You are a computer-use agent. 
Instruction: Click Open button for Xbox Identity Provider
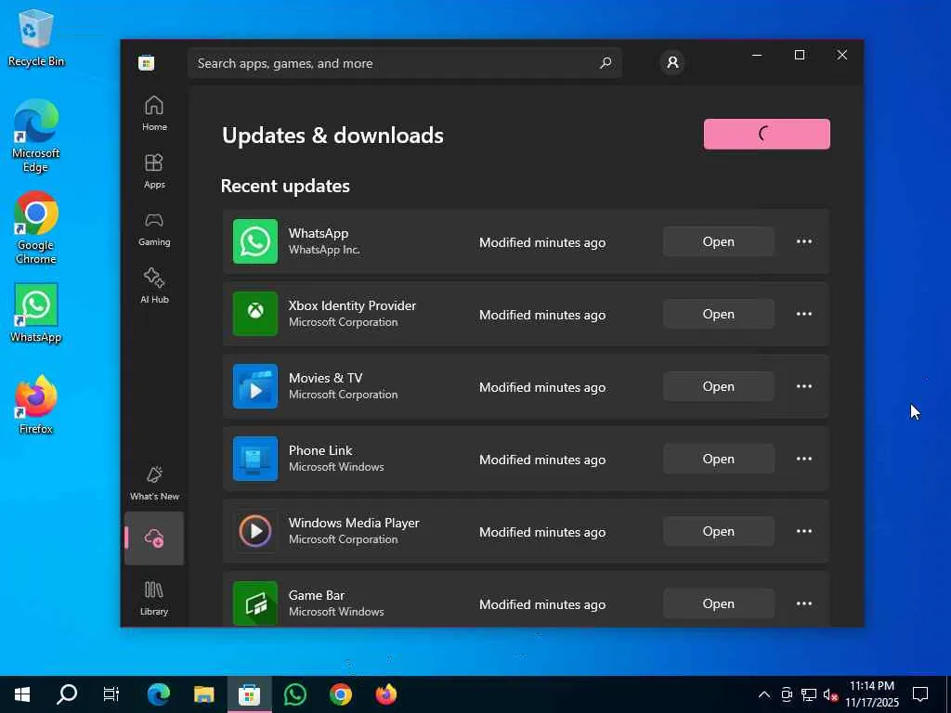pyautogui.click(x=718, y=314)
